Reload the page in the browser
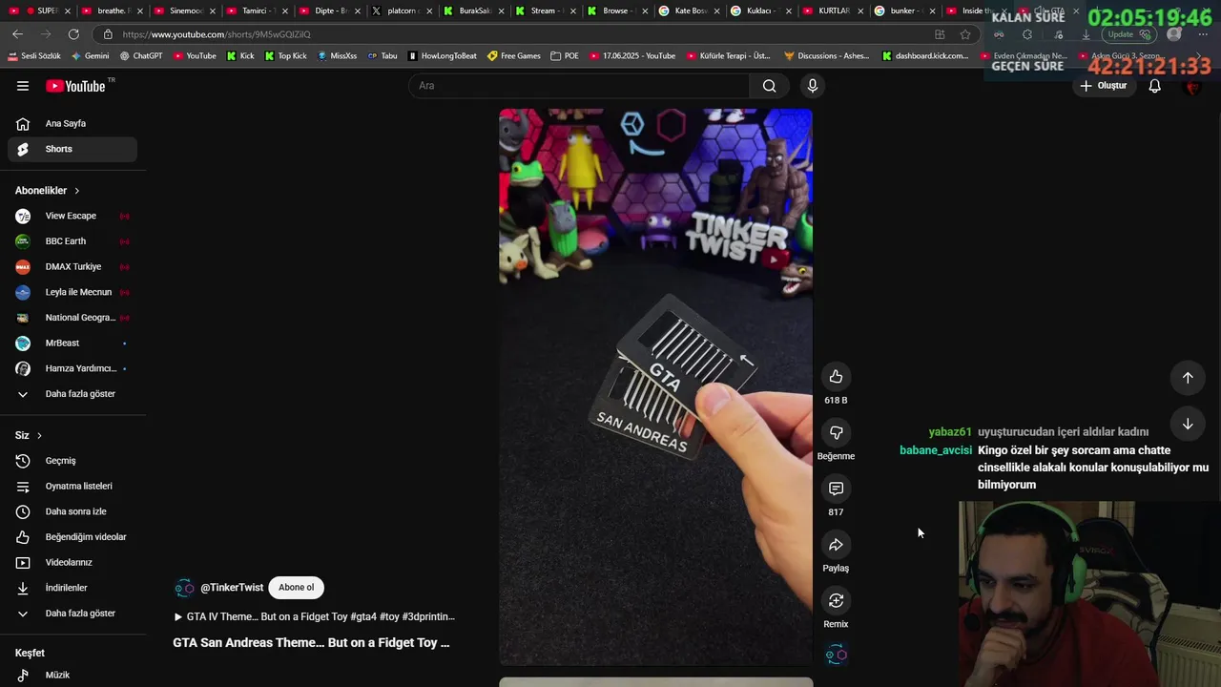The height and width of the screenshot is (687, 1221). [x=73, y=34]
